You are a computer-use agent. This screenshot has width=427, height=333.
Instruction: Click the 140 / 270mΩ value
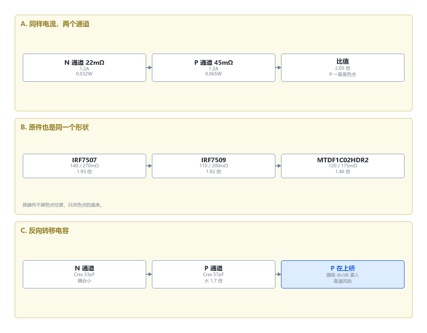click(84, 166)
